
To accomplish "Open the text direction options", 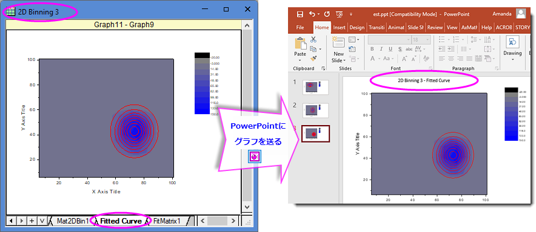I will 489,39.
